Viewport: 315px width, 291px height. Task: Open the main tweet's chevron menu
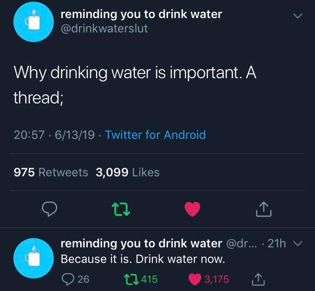click(297, 16)
